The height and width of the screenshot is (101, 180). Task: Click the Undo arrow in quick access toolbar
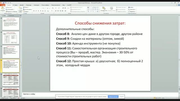point(5,3)
